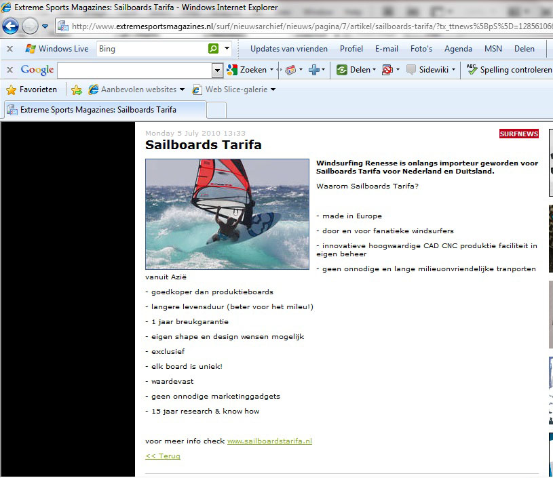Expand the Sidewiki dropdown arrow

coord(453,70)
